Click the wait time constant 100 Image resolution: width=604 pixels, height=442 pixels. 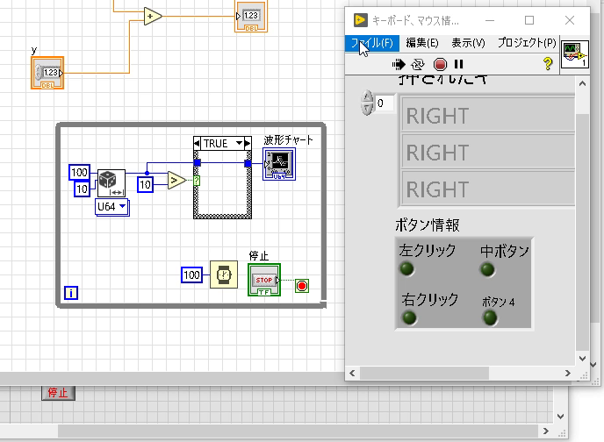tap(191, 275)
